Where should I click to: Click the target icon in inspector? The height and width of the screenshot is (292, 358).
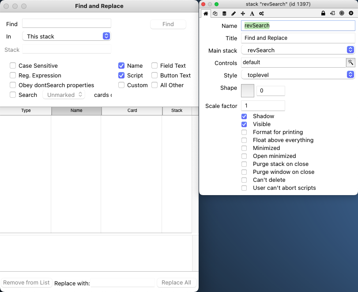tap(342, 13)
